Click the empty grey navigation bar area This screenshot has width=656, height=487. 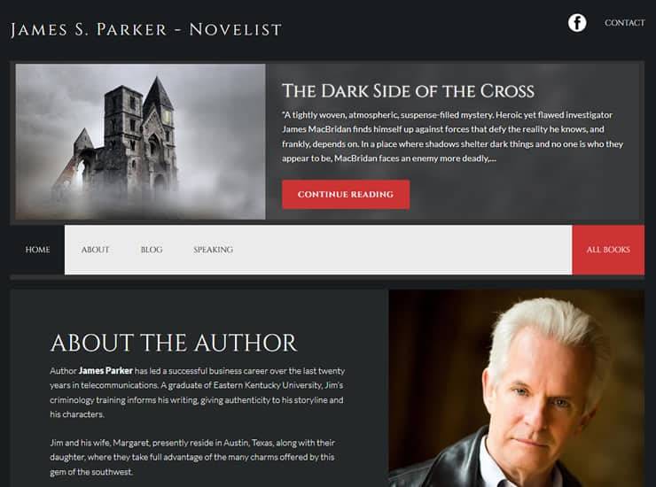(x=402, y=250)
